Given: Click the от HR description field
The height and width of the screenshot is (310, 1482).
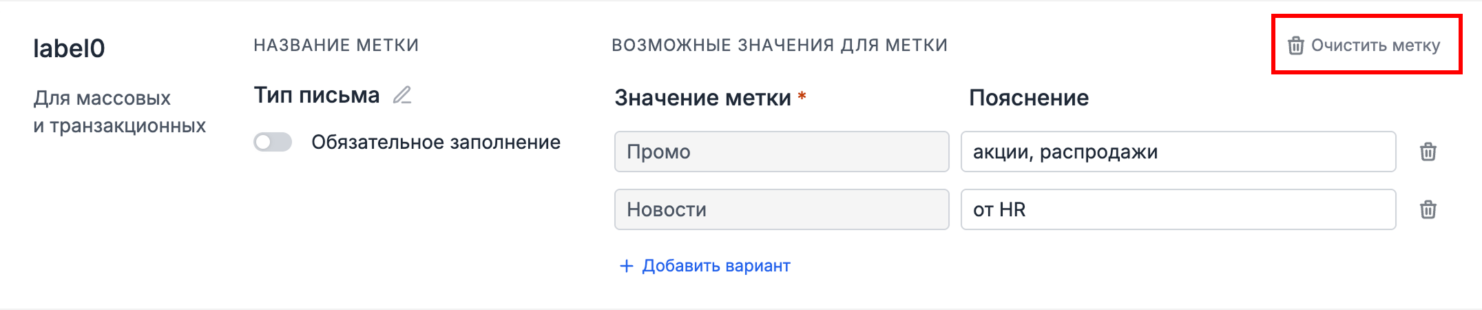Looking at the screenshot, I should tap(1178, 209).
